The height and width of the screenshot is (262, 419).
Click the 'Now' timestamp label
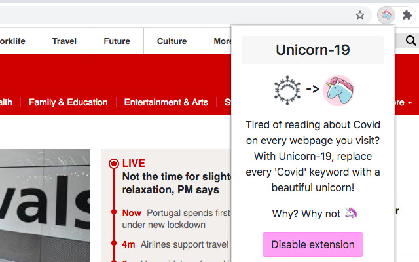[132, 213]
